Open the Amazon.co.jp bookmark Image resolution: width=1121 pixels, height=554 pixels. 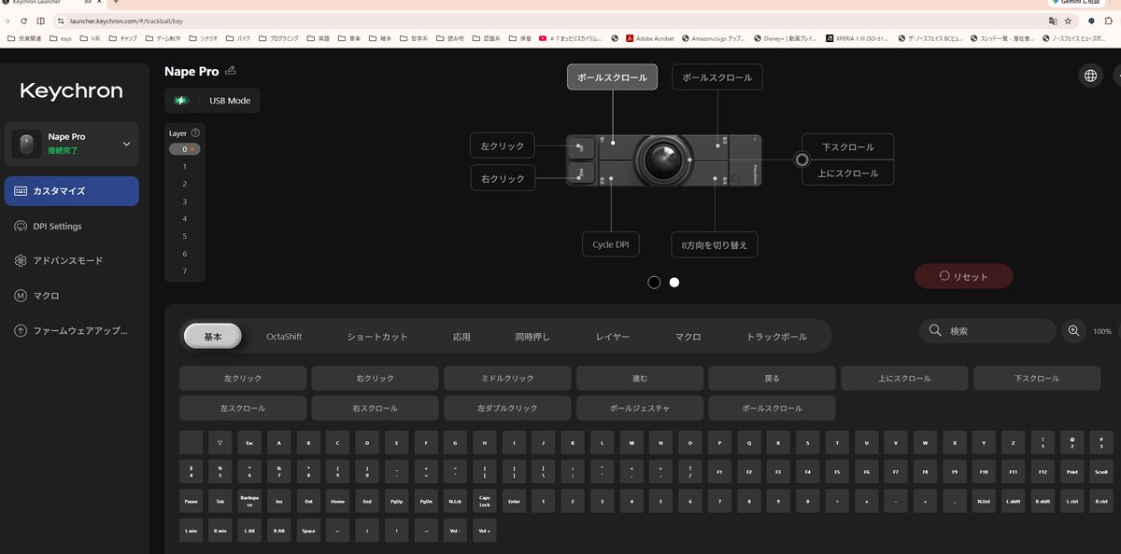[x=712, y=38]
